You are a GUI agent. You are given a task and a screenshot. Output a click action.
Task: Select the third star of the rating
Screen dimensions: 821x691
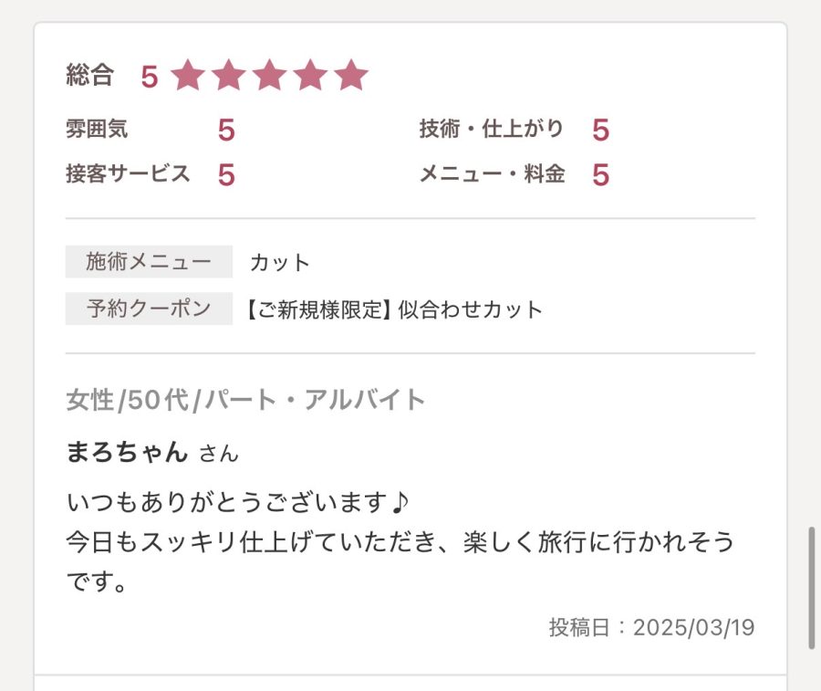pos(270,76)
